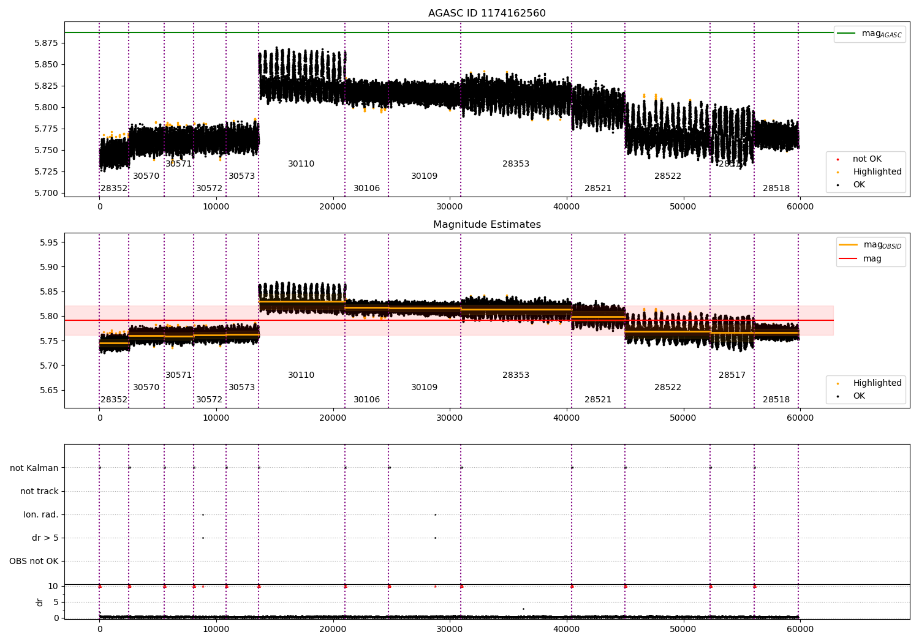Viewport: 919px width, 643px height.
Task: Click obsid label 30573 in Magnitude Estimates plot
Action: click(241, 388)
